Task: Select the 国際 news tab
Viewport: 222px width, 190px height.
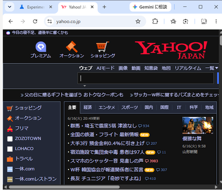Action: (x=164, y=108)
